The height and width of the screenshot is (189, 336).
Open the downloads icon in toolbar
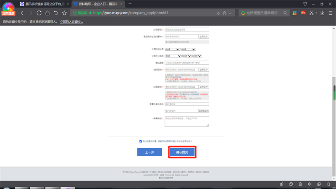(322, 13)
